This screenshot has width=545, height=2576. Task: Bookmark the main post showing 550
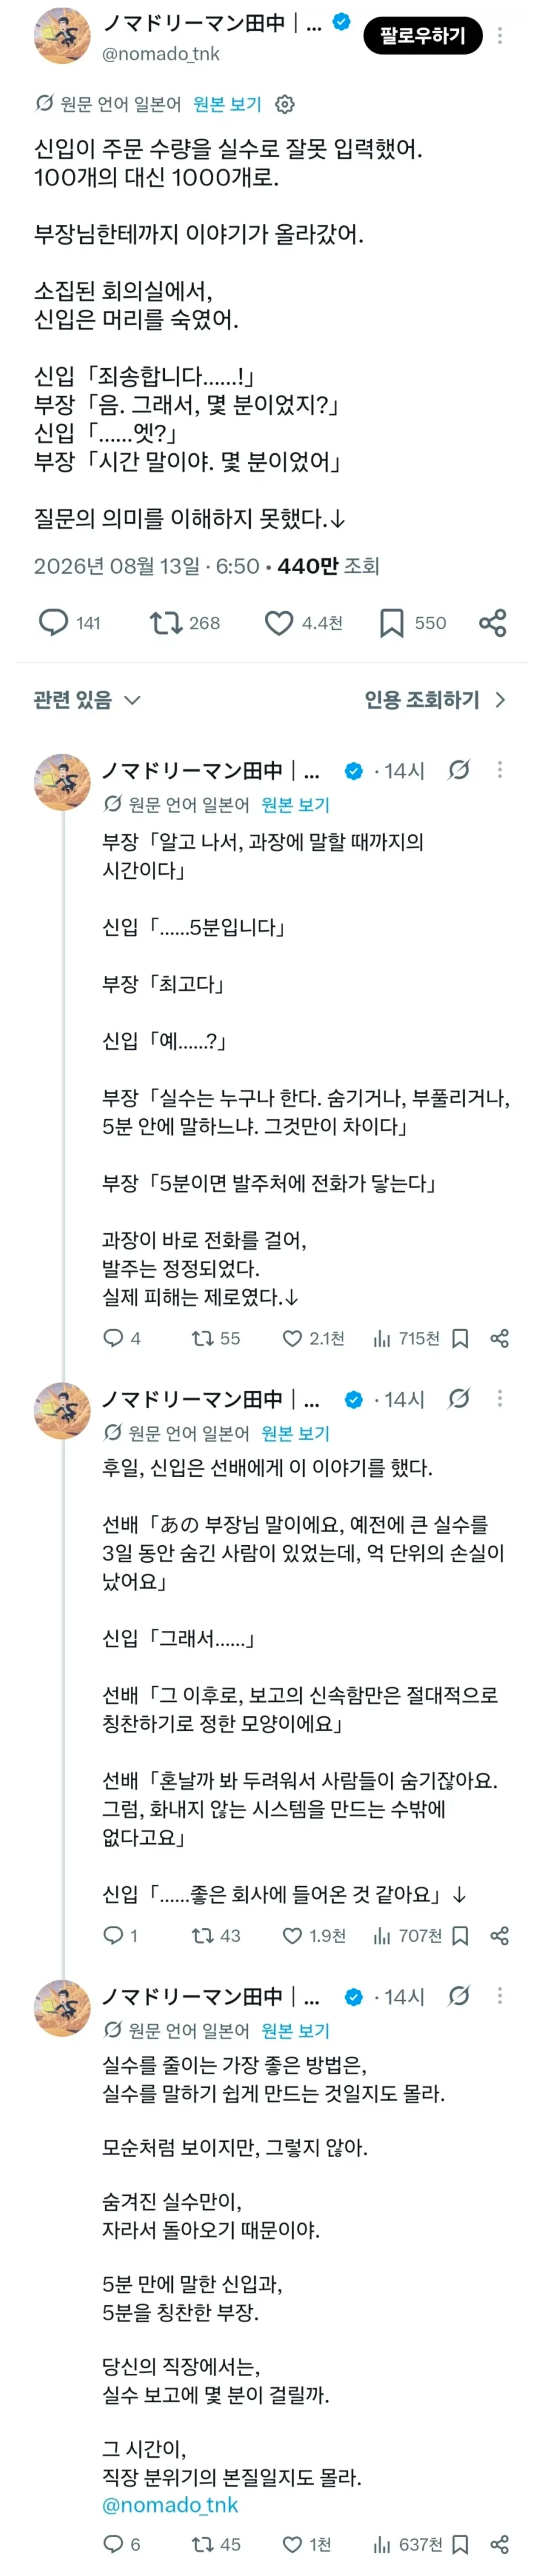(413, 623)
